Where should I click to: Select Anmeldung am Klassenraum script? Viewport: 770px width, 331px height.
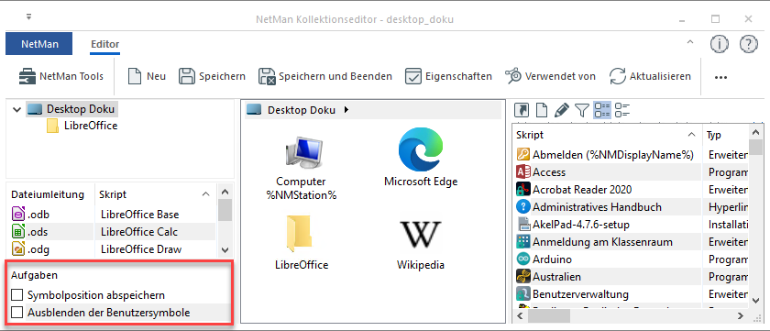click(631, 242)
